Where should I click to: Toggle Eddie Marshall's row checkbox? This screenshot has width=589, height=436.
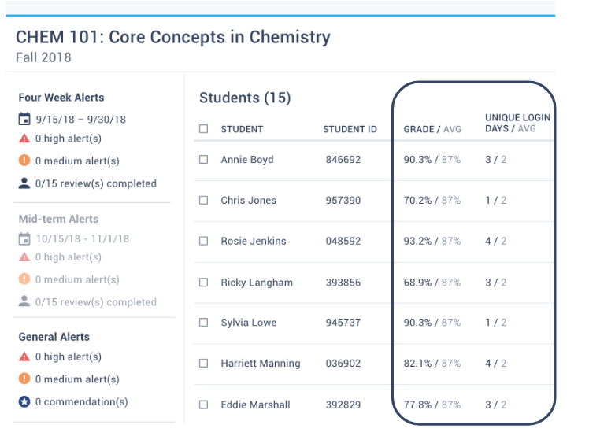[x=204, y=405]
